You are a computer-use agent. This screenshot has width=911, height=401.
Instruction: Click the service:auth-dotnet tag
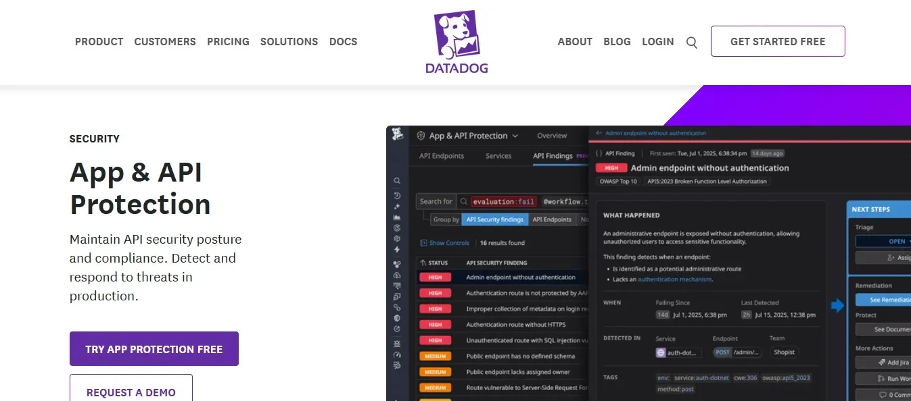point(703,378)
